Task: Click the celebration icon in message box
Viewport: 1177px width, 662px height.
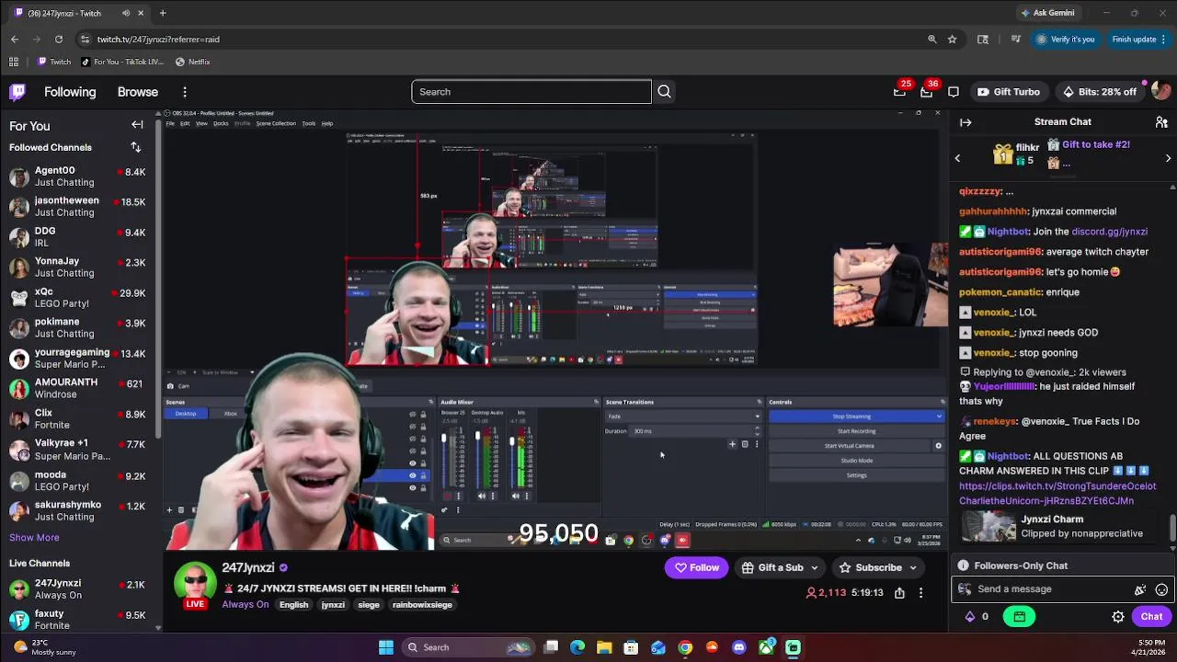Action: pyautogui.click(x=1140, y=589)
